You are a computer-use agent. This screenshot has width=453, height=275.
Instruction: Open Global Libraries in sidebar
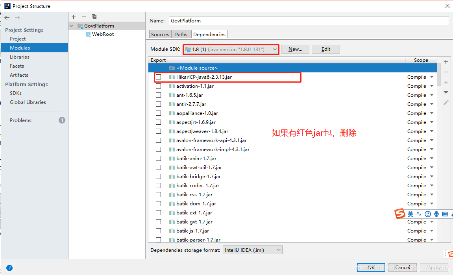coord(28,102)
